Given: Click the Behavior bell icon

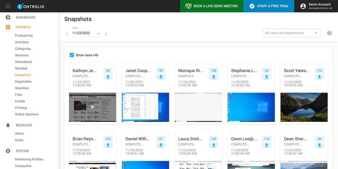Looking at the screenshot, I should [8, 125].
